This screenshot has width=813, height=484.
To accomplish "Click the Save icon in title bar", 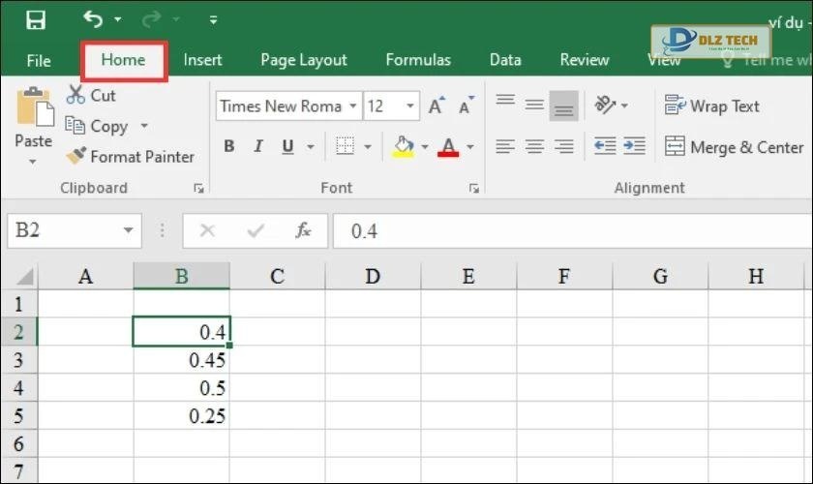I will [x=36, y=19].
